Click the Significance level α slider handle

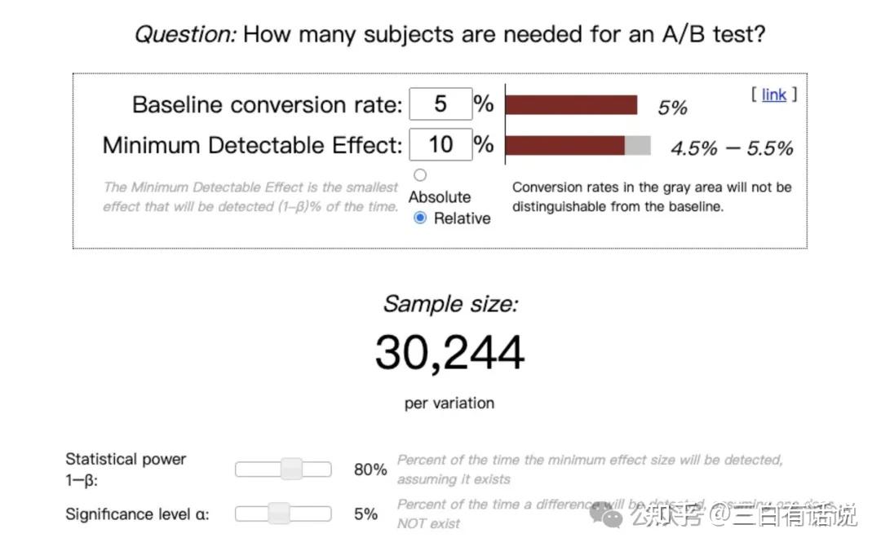point(279,514)
